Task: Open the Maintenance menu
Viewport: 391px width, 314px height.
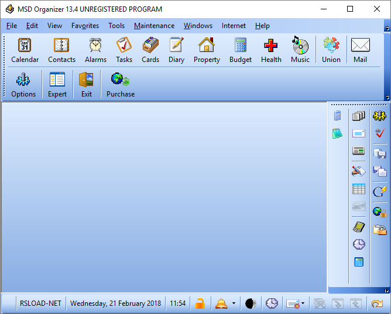Action: [x=154, y=26]
